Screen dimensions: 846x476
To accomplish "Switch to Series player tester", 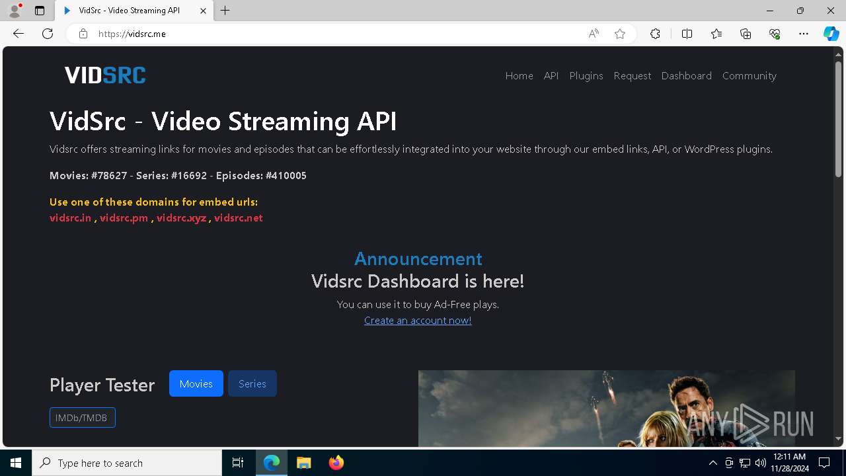I will click(252, 383).
